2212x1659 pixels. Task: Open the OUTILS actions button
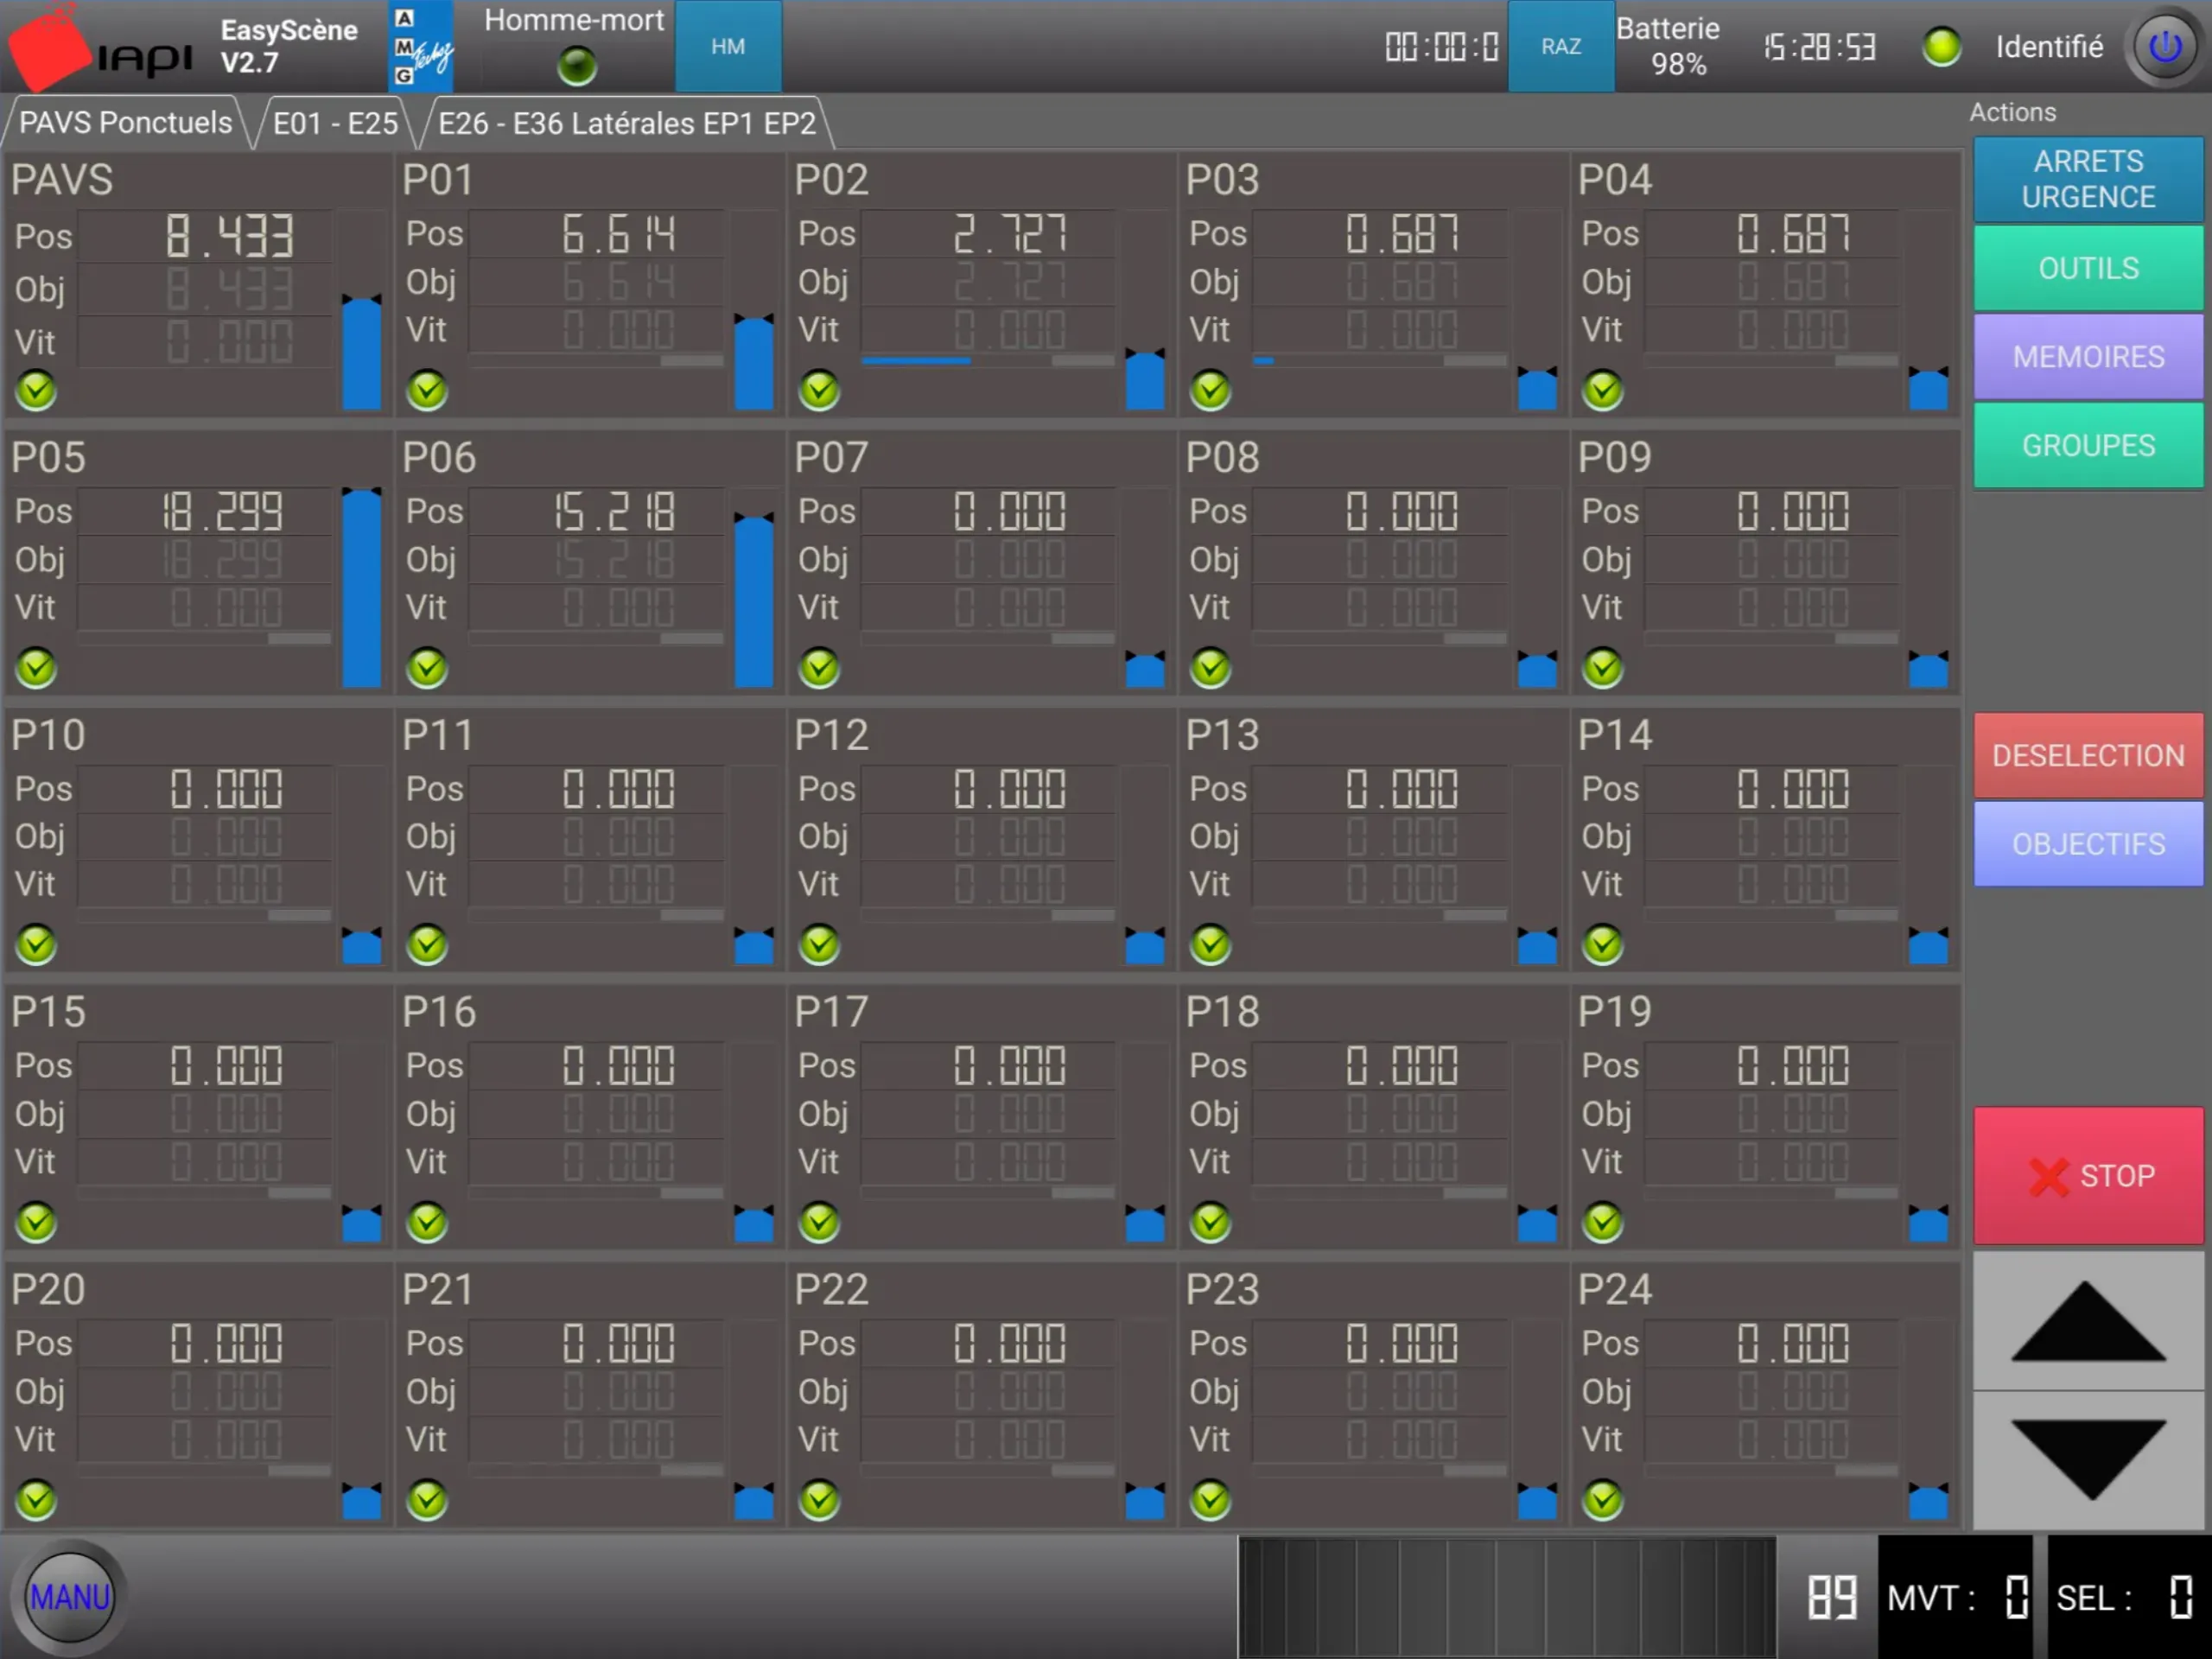click(2088, 268)
